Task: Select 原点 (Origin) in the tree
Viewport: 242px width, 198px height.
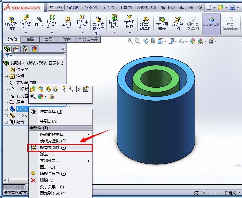Action: point(20,102)
